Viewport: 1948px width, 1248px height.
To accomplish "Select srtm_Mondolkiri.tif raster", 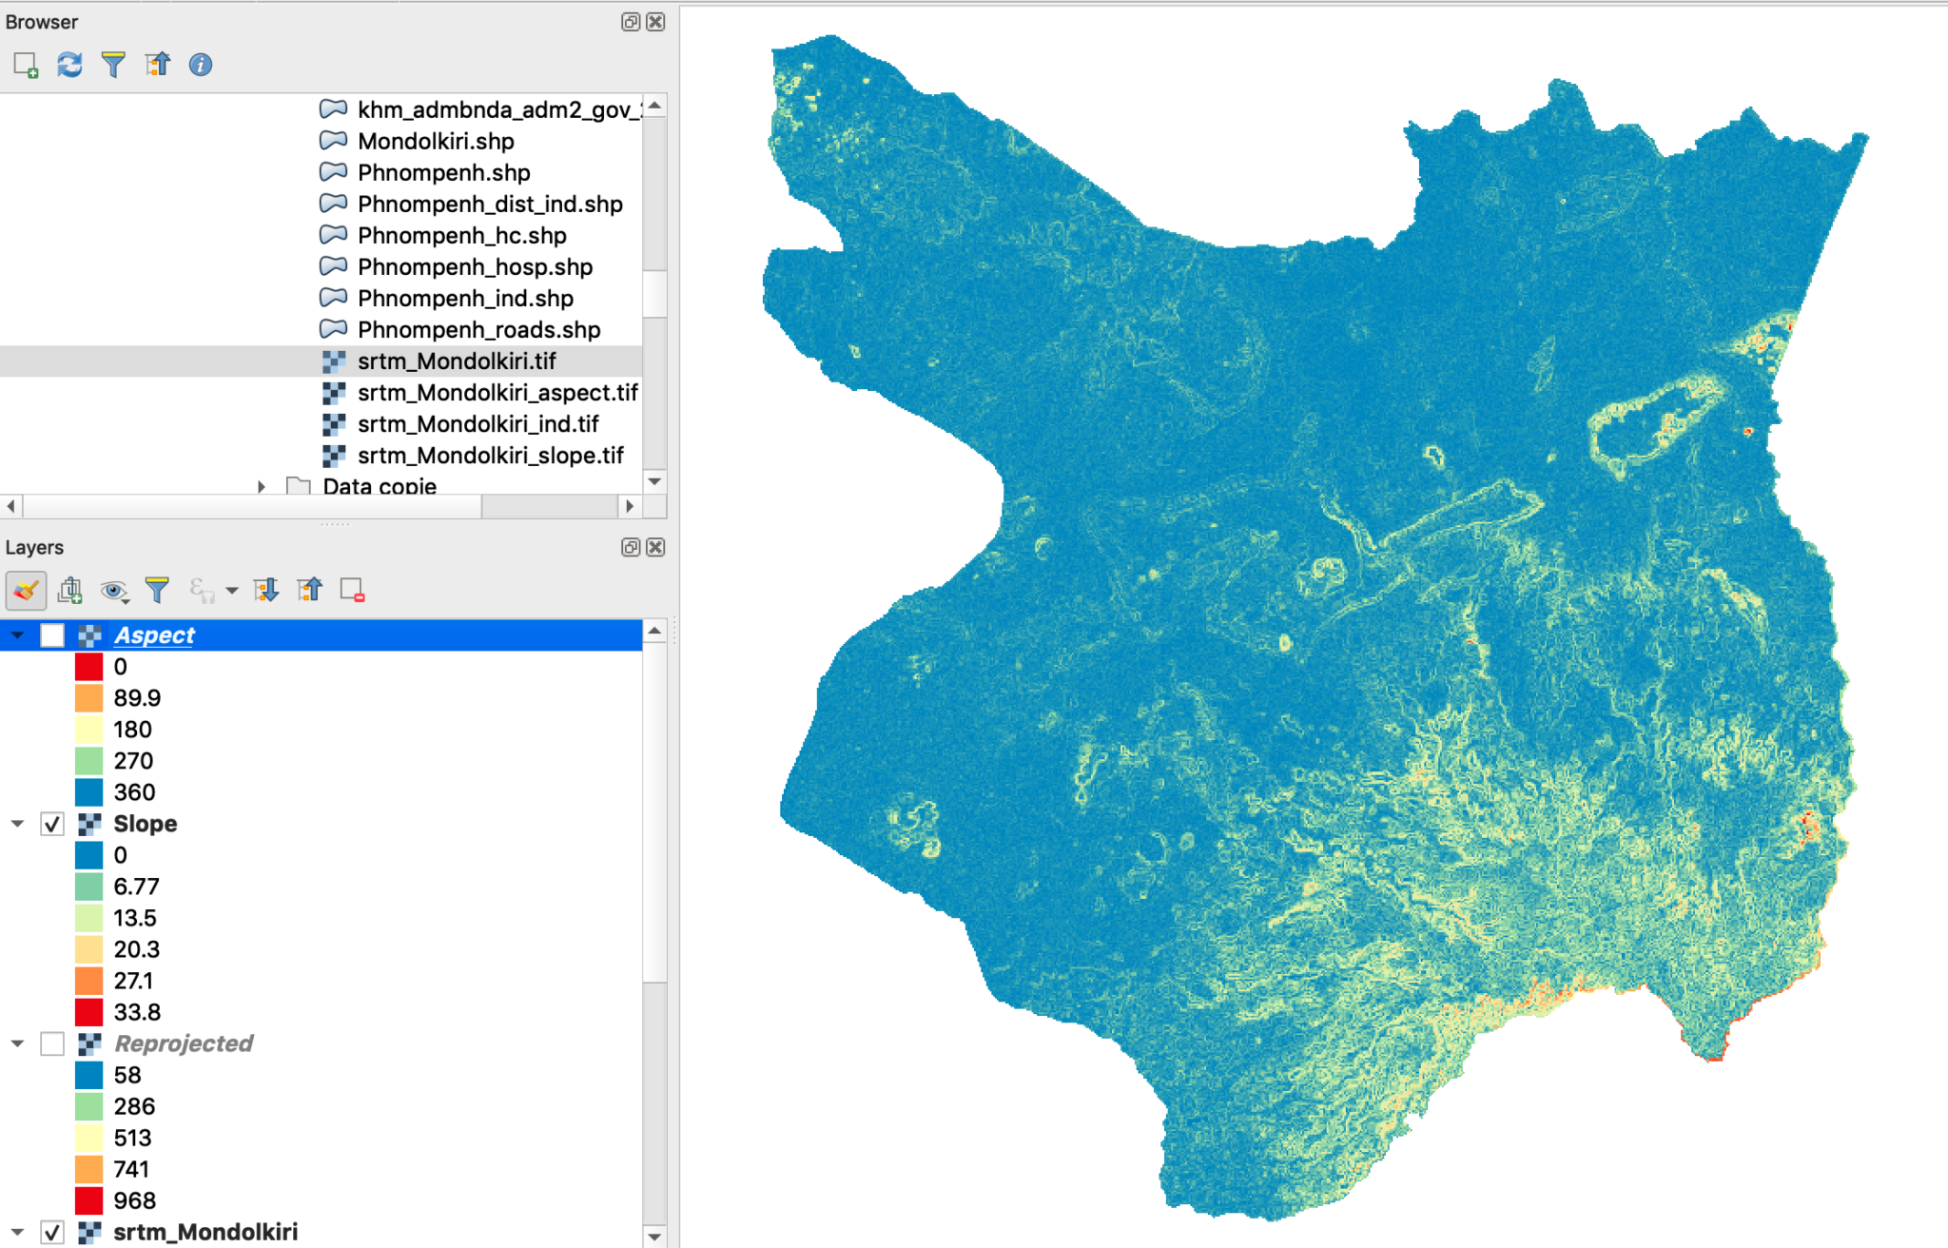I will [457, 361].
